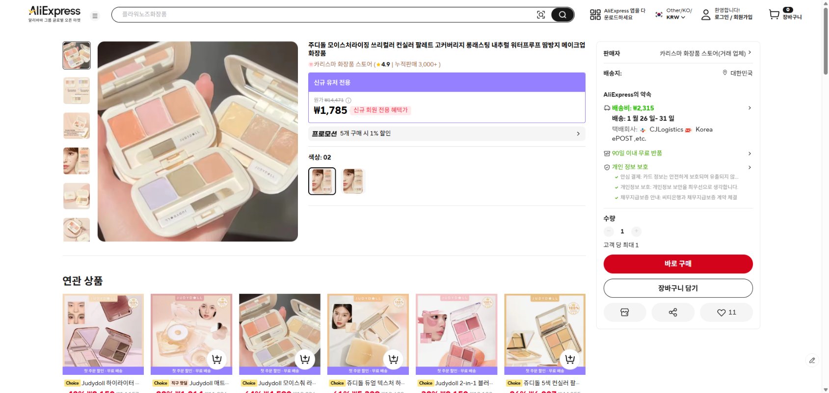Expand the 배송비 ₩2,315 shipping details
The width and height of the screenshot is (829, 393).
[x=678, y=108]
